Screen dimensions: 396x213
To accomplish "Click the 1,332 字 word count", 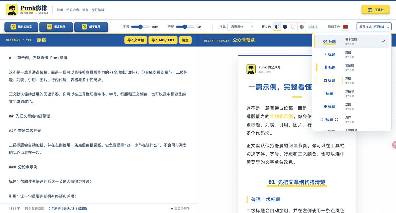I will pos(14,208).
